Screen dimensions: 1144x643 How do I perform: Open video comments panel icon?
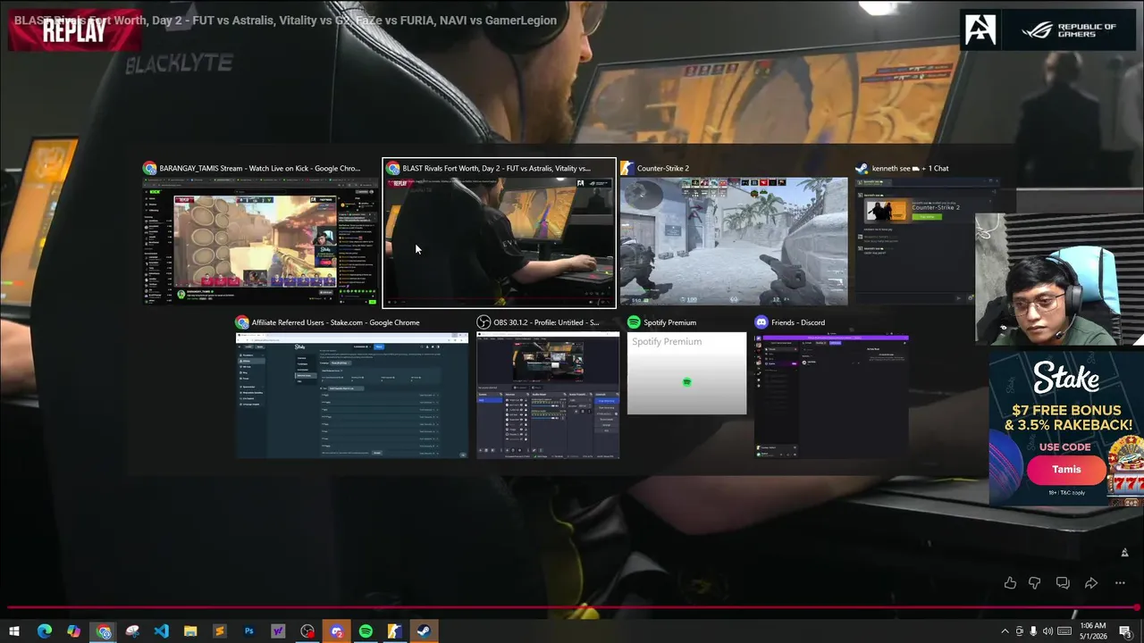[x=1063, y=583]
